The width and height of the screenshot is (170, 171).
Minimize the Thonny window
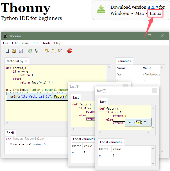(137, 36)
